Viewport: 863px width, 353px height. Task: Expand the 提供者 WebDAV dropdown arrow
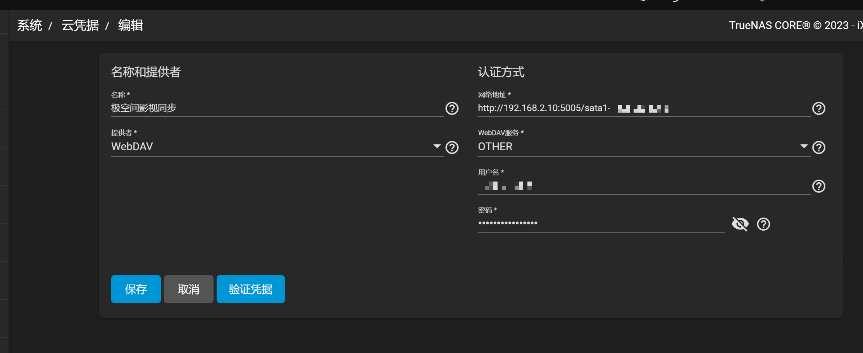(x=437, y=146)
